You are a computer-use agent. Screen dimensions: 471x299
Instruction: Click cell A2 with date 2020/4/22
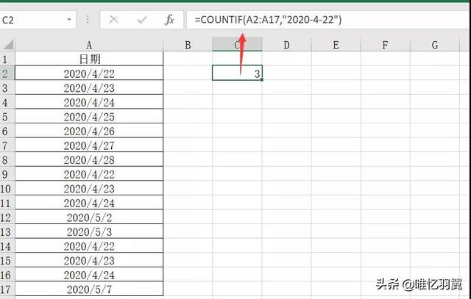coord(89,73)
